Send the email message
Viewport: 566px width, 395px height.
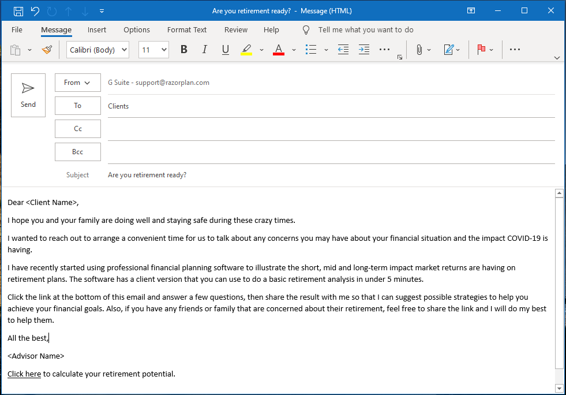pyautogui.click(x=28, y=95)
